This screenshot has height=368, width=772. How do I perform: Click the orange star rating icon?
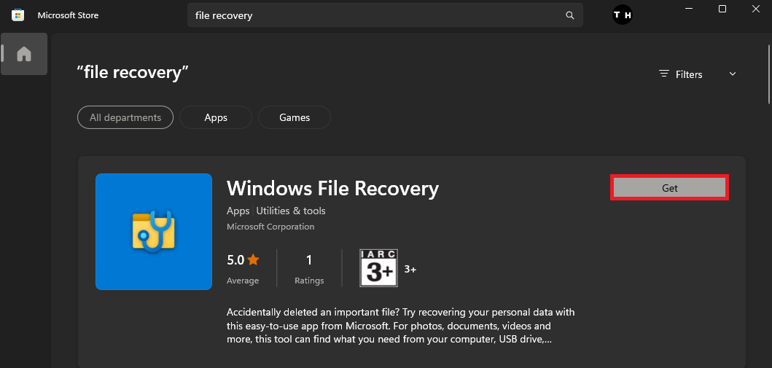pyautogui.click(x=253, y=259)
